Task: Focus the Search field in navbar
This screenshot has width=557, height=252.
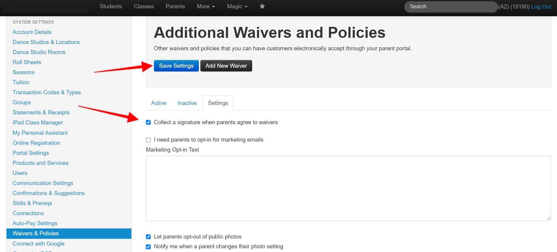Action: [x=450, y=7]
